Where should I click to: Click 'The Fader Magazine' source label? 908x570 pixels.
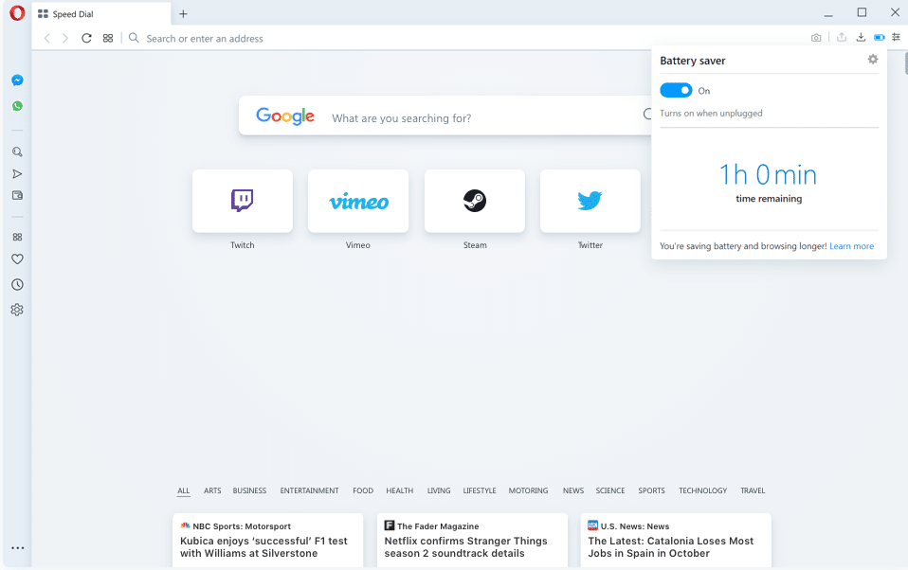click(438, 526)
